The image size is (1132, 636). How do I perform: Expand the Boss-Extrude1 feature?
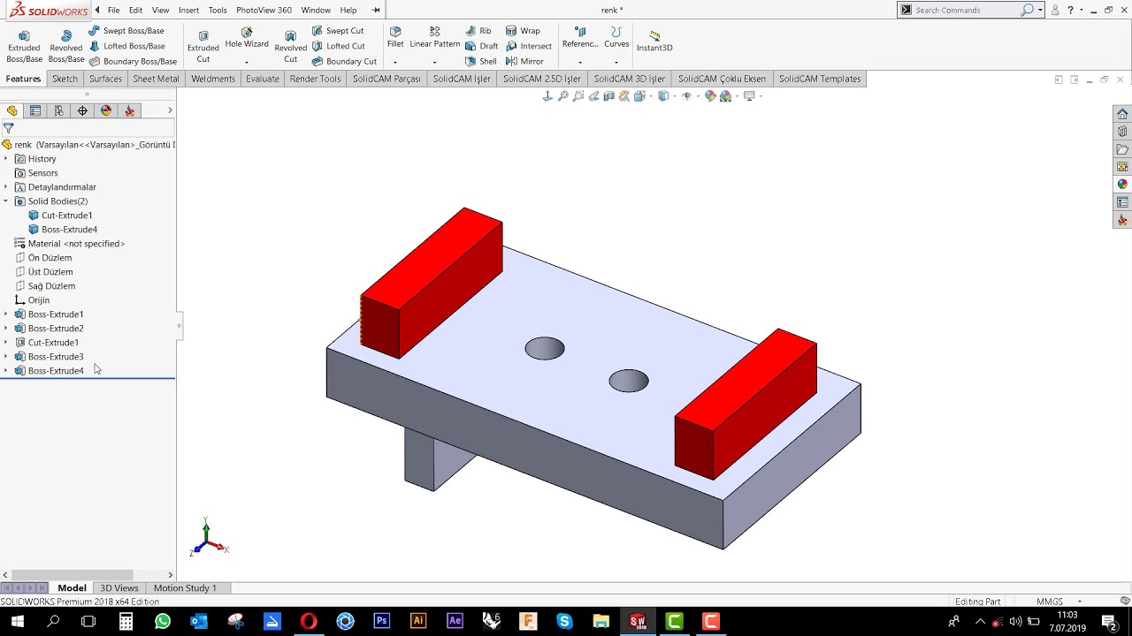(x=5, y=314)
